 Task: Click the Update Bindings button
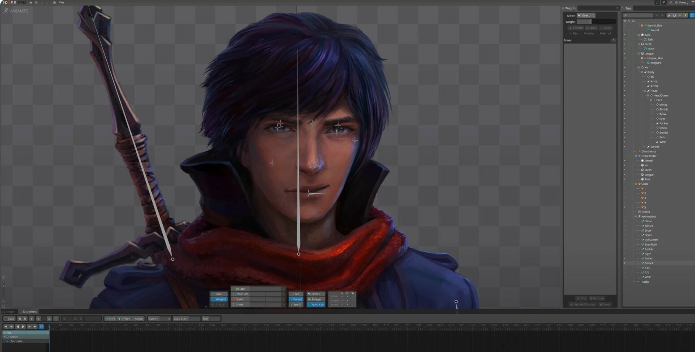point(583,305)
